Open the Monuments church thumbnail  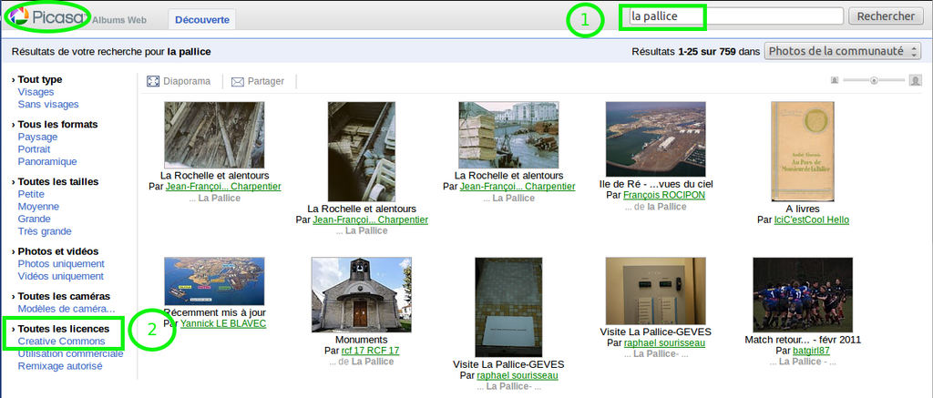click(x=362, y=294)
